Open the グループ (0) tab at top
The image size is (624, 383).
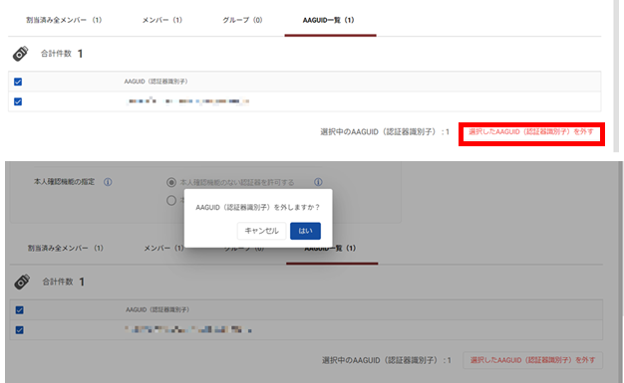click(242, 20)
